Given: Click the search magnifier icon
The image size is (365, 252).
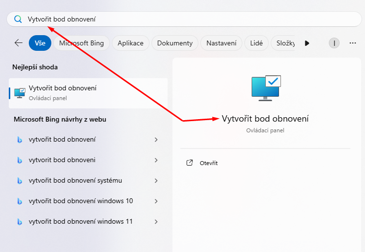Looking at the screenshot, I should (x=18, y=19).
